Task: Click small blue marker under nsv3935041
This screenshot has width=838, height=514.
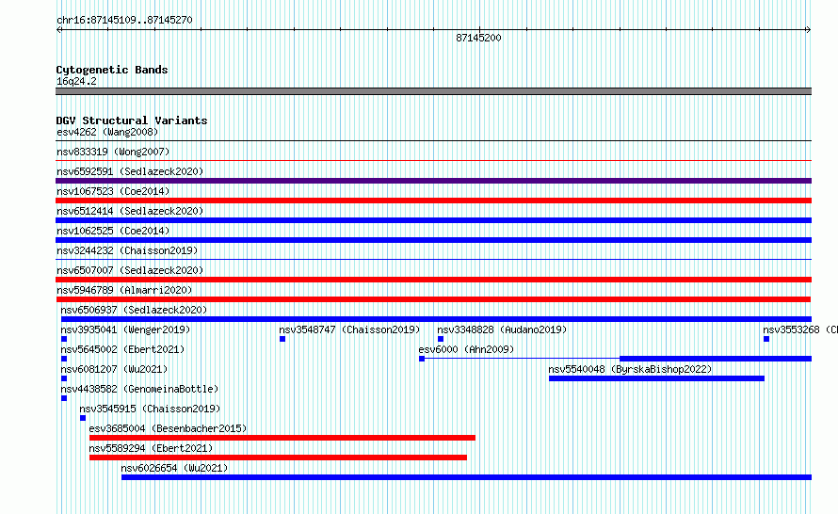Action: [64, 339]
